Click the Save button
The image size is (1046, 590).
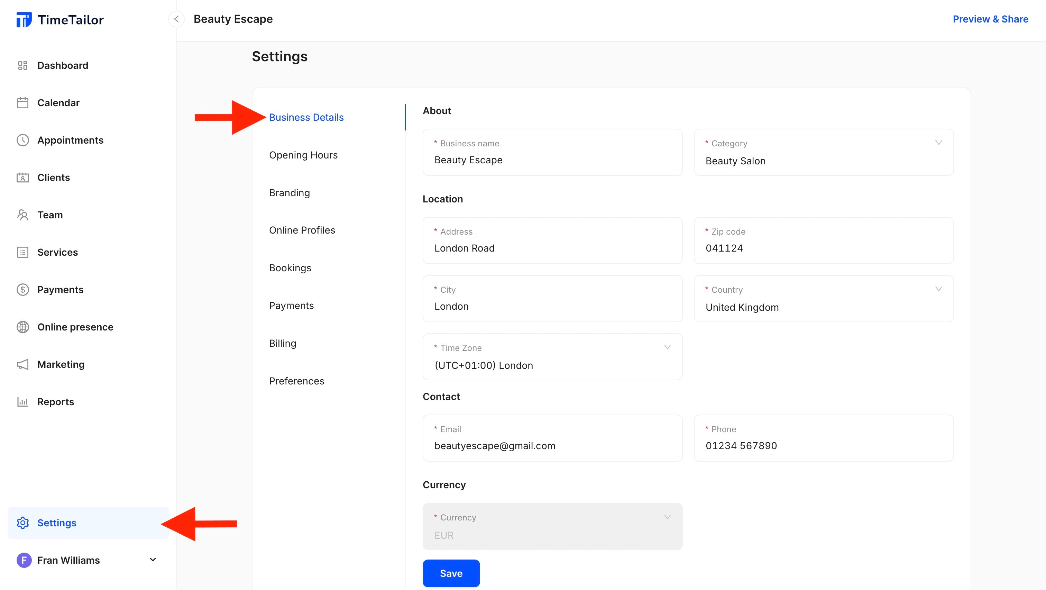[x=451, y=573]
